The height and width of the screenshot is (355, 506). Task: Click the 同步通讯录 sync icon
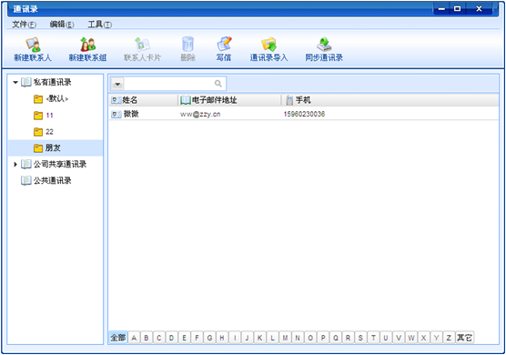click(x=324, y=45)
